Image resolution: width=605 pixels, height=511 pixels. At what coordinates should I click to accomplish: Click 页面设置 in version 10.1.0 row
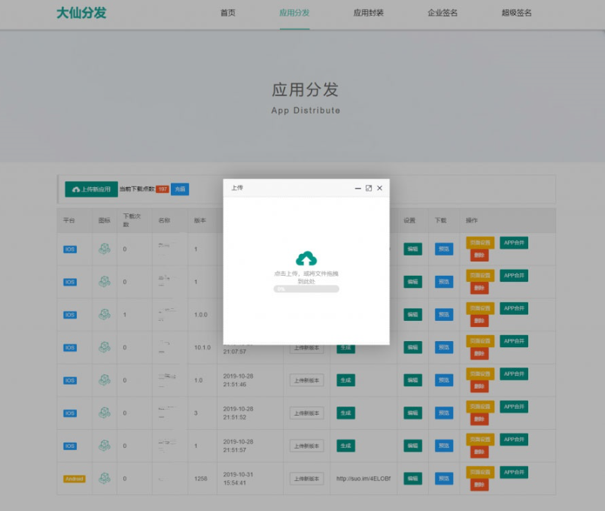point(480,341)
